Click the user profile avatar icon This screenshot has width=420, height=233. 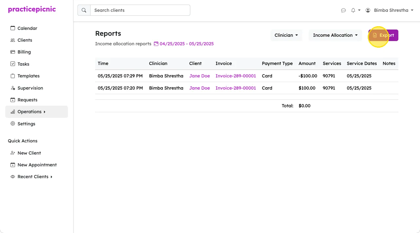368,10
